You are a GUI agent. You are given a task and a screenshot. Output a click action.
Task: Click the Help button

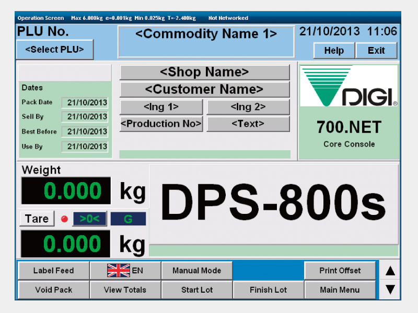[334, 51]
